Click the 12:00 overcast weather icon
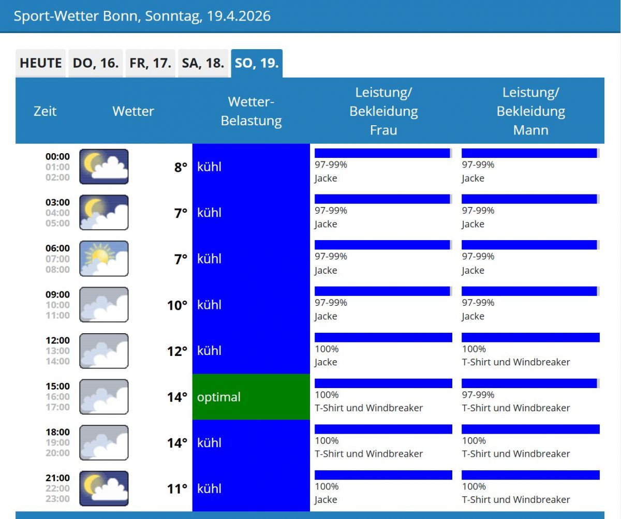This screenshot has width=621, height=519. pyautogui.click(x=103, y=351)
